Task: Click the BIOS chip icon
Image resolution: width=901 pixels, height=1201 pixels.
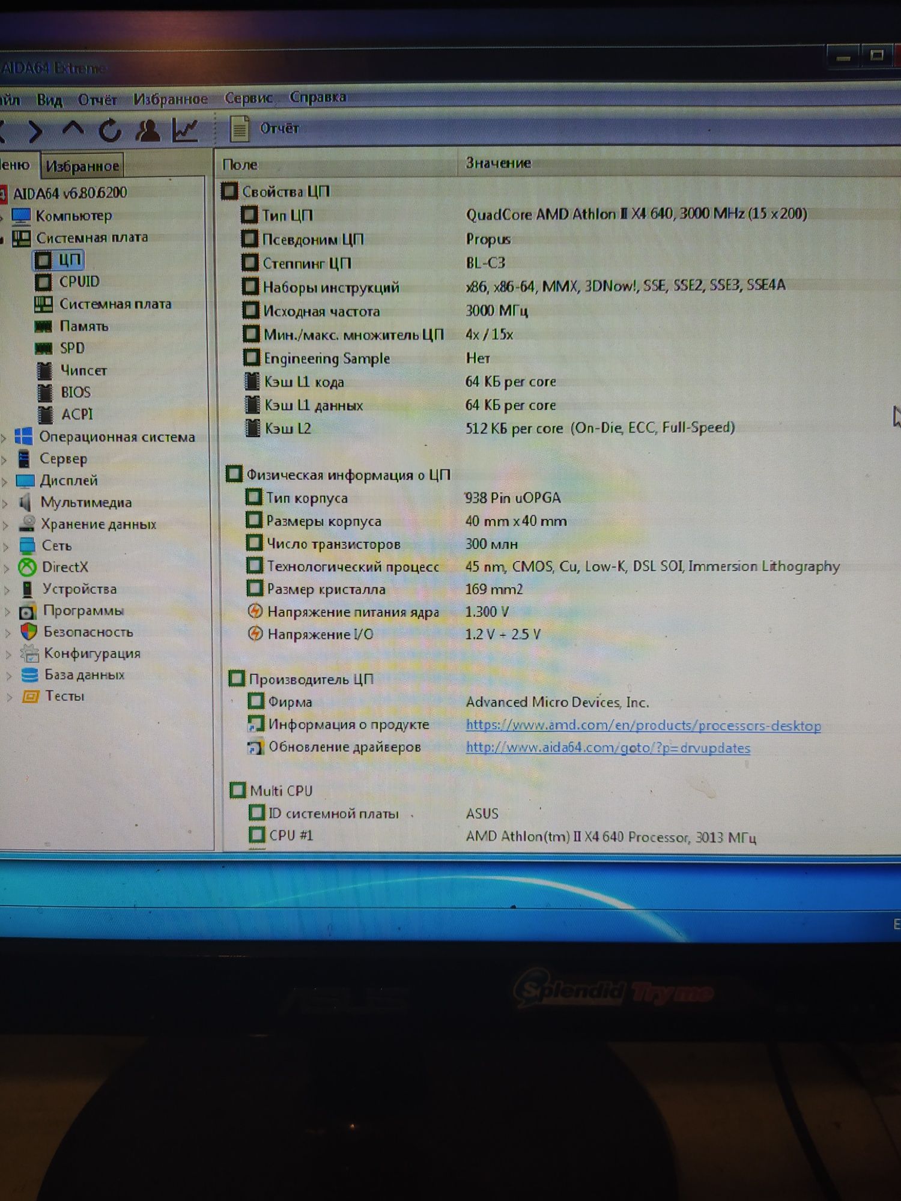Action: pyautogui.click(x=45, y=393)
